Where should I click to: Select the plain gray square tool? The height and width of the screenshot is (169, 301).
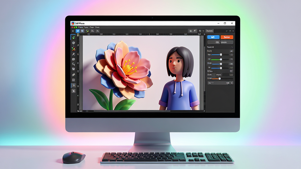73,80
